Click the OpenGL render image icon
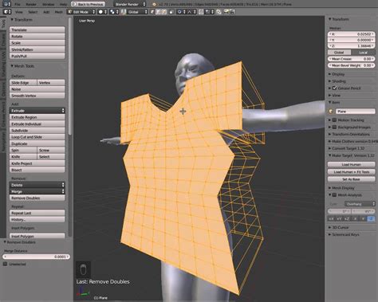Screen dimensions: 378x302 click(x=226, y=12)
